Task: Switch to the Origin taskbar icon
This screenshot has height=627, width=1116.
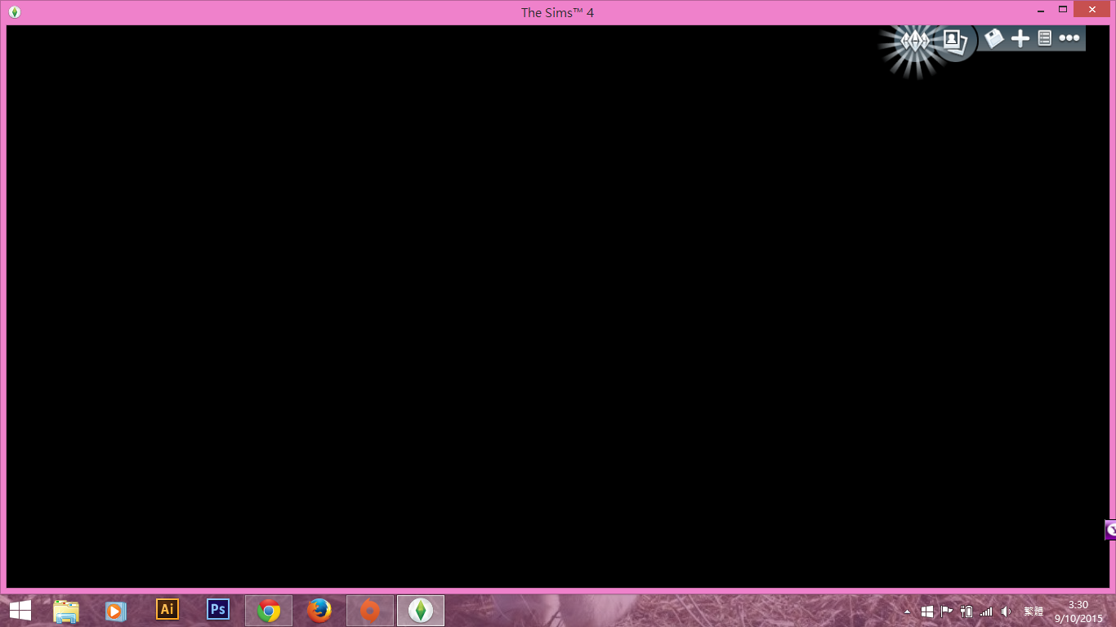Action: coord(370,611)
